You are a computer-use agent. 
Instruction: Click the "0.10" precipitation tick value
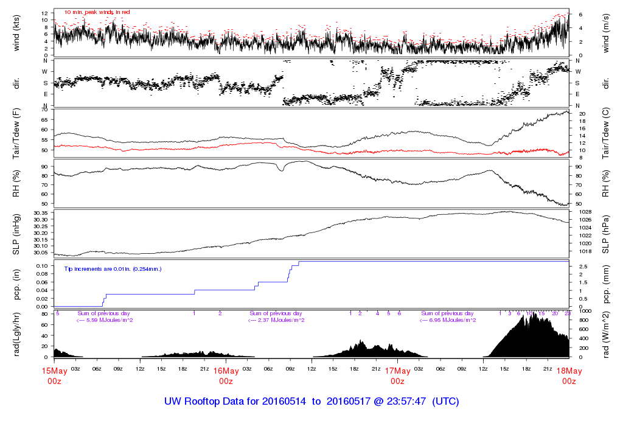[x=42, y=266]
